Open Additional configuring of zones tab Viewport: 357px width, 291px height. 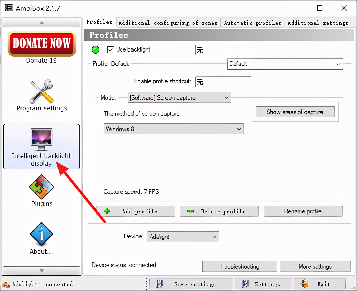click(168, 23)
